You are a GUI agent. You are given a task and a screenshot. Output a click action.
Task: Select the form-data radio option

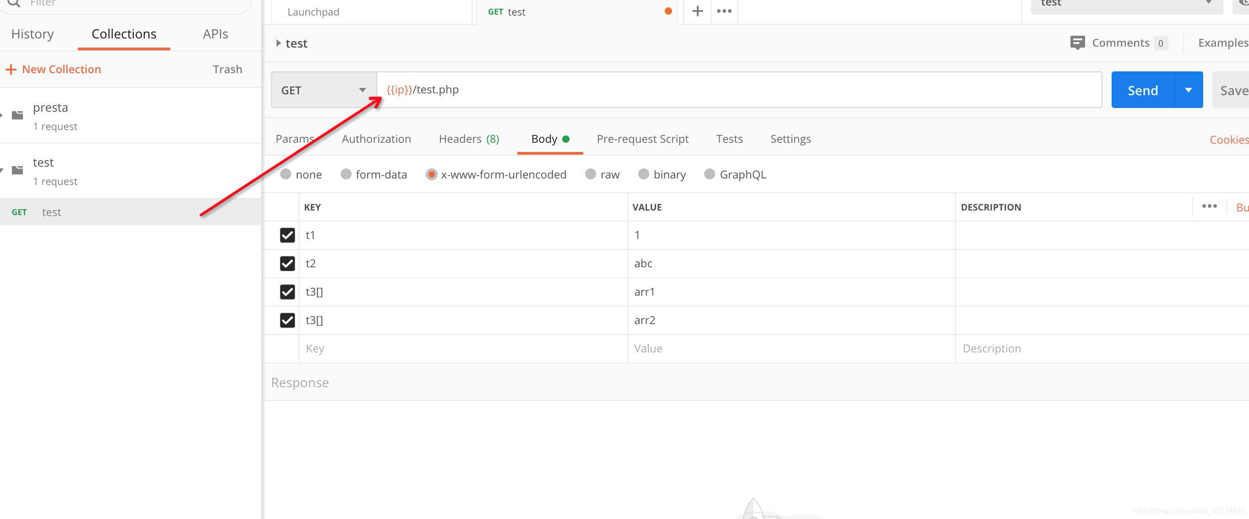tap(346, 174)
